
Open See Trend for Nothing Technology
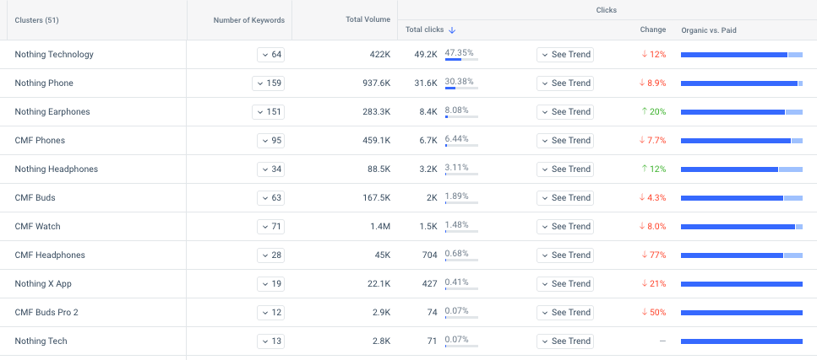click(x=565, y=55)
